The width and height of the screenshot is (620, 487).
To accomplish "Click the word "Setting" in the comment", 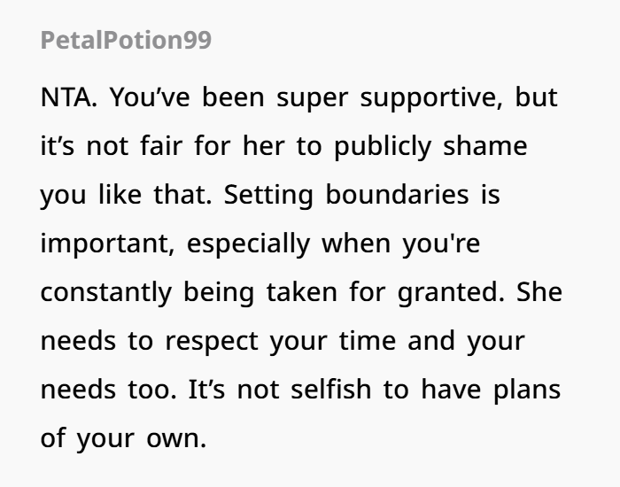I will [x=268, y=196].
